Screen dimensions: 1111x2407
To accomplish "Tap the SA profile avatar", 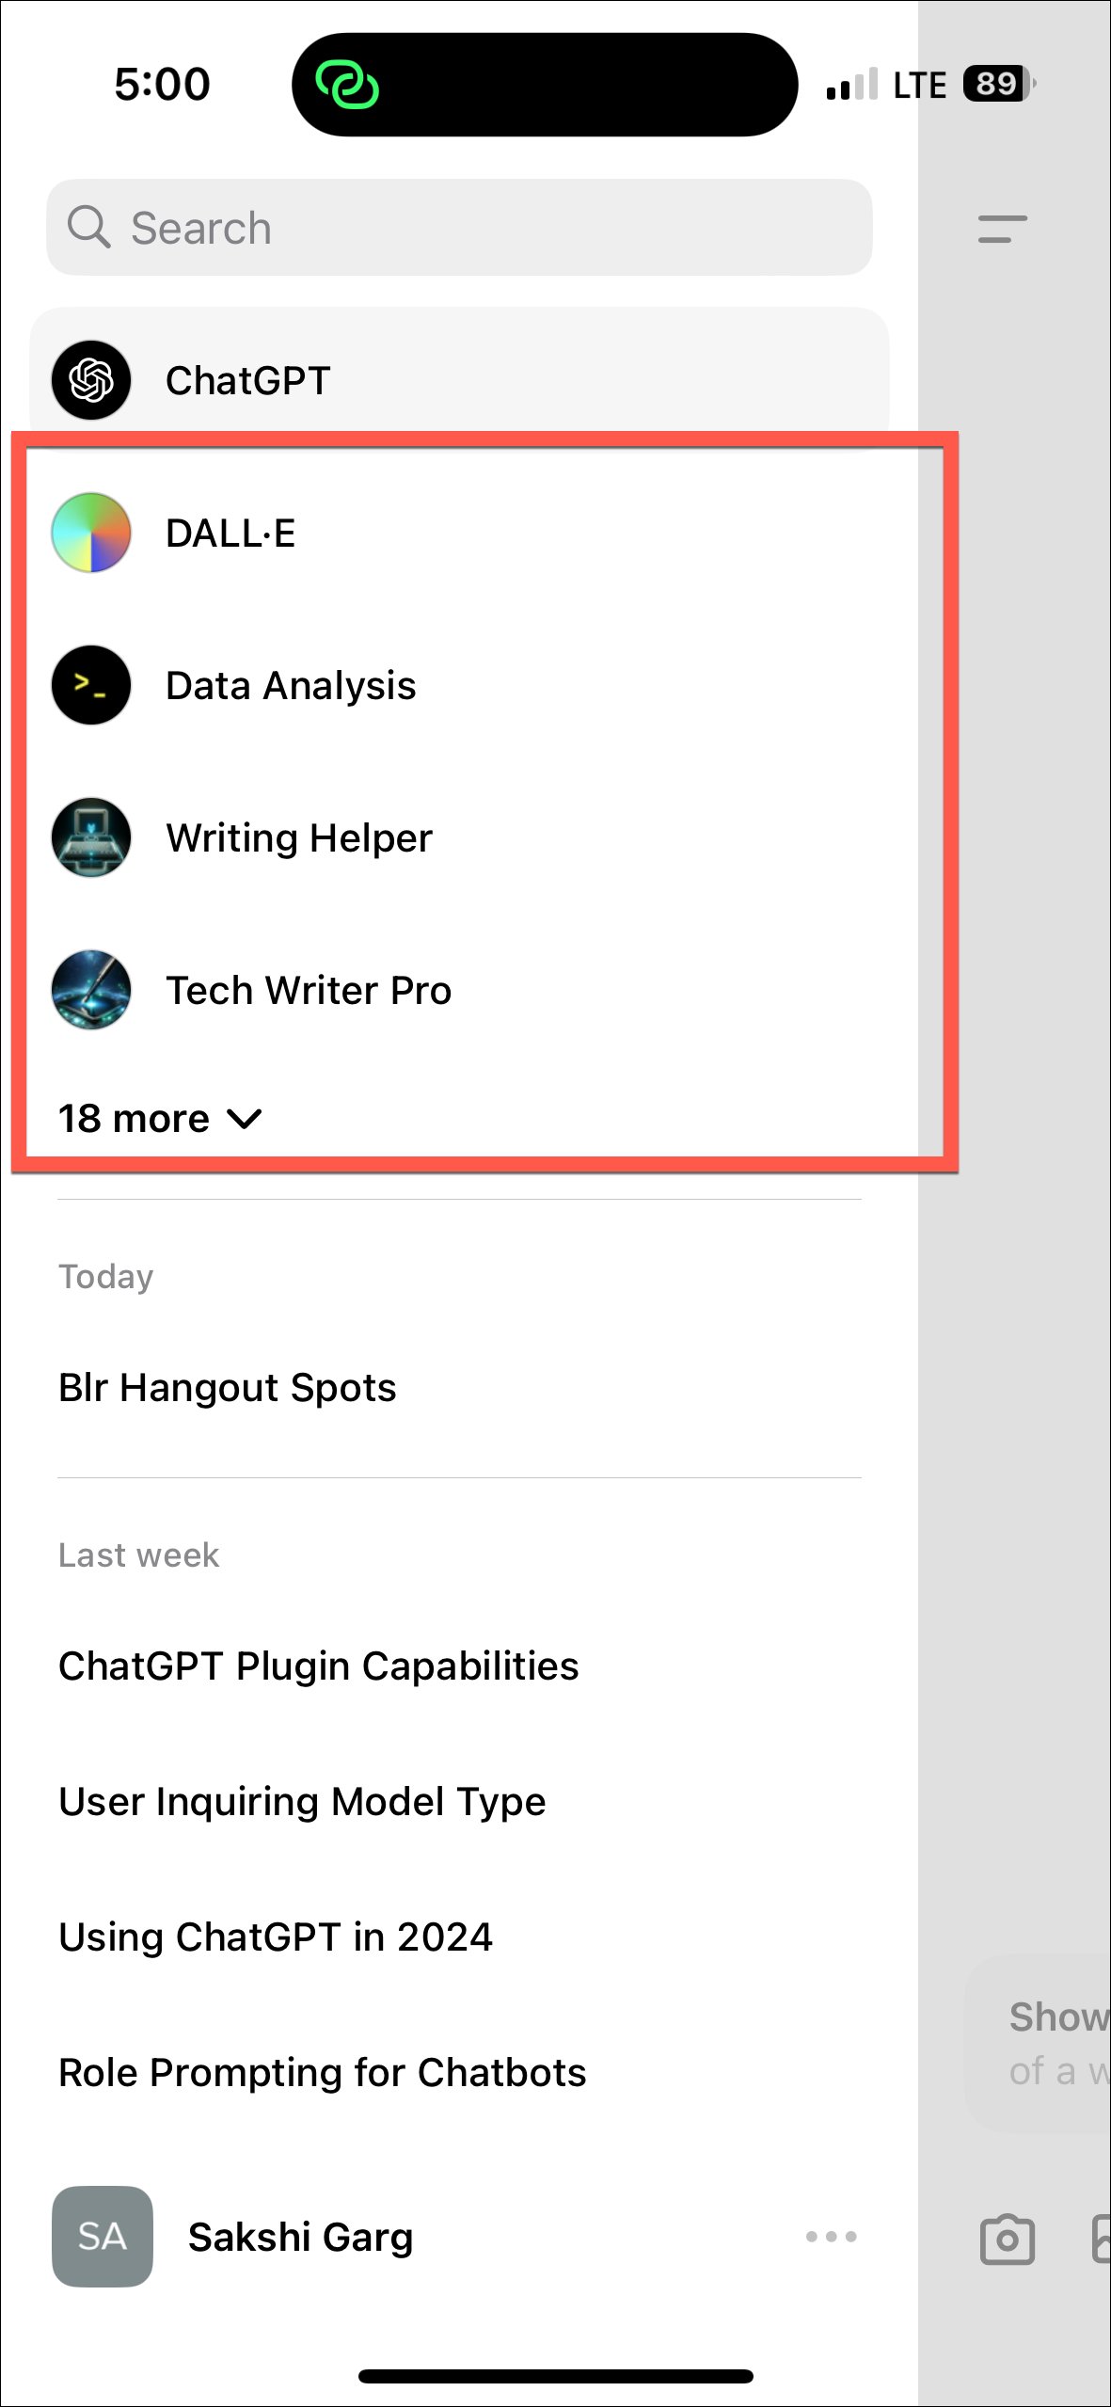I will click(x=103, y=2237).
